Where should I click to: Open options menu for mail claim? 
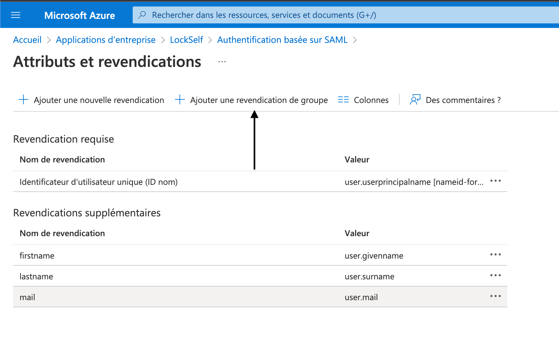click(496, 296)
